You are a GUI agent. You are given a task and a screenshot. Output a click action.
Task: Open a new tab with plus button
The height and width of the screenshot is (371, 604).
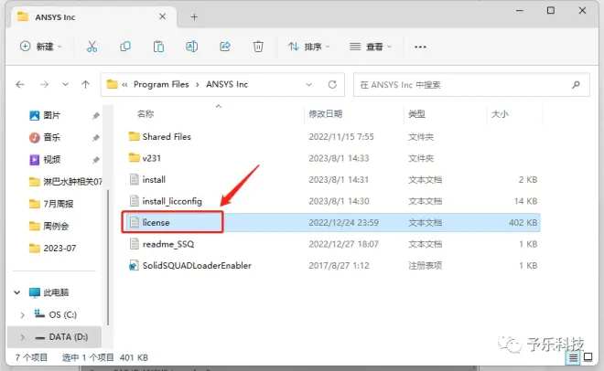tap(194, 17)
